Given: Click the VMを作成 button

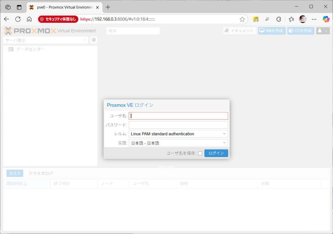Looking at the screenshot, I should coord(272,31).
